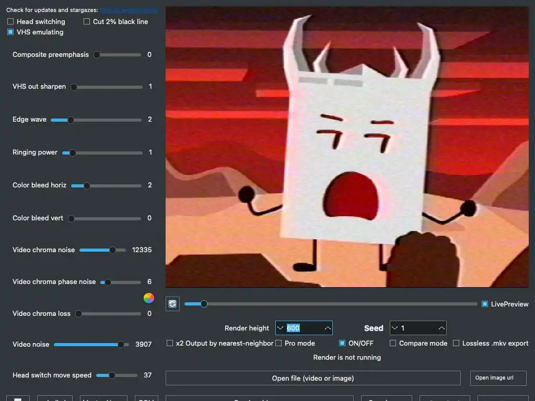Enable Compare mode checkbox
Screen dimensions: 535x401
(393, 343)
